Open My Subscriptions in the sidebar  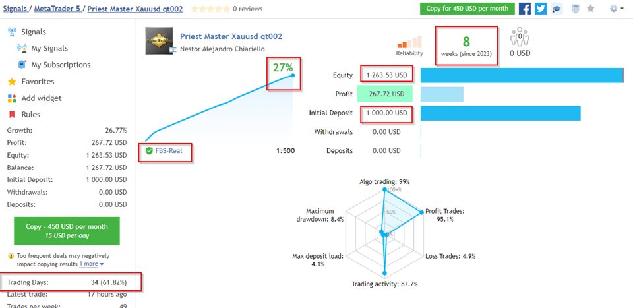(61, 65)
